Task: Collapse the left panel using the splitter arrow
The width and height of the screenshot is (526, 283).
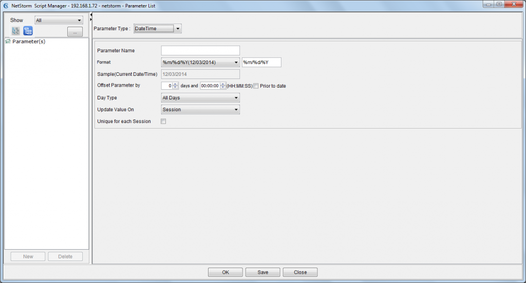Action: [x=91, y=14]
